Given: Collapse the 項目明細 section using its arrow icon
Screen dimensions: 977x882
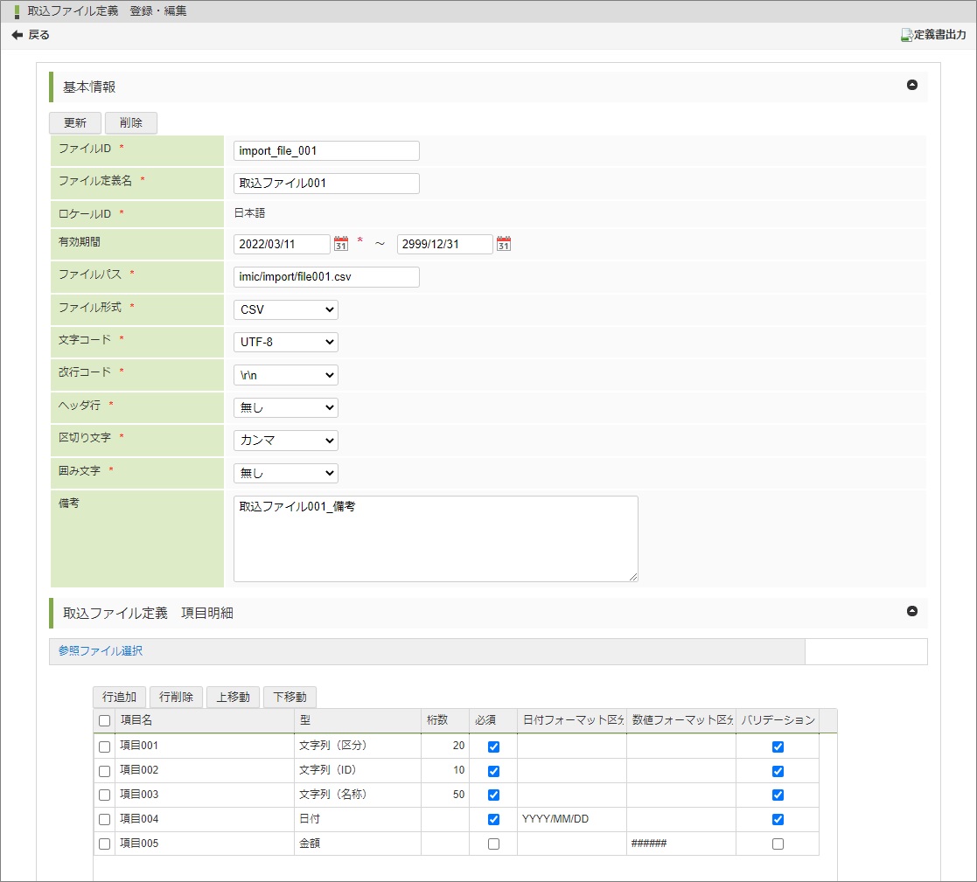Looking at the screenshot, I should click(912, 612).
